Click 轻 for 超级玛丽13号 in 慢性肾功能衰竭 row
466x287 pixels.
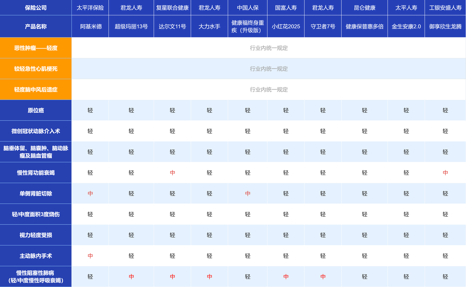tap(131, 173)
